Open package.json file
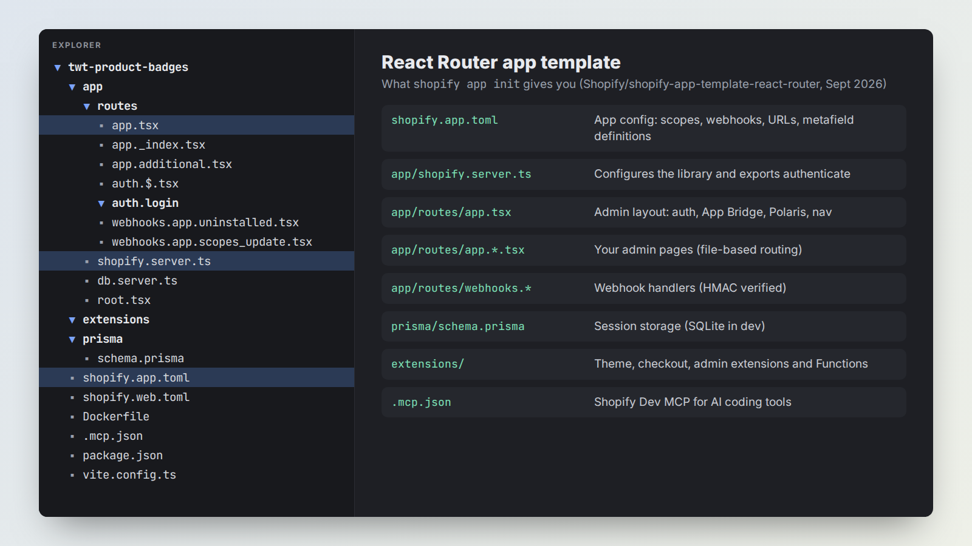The height and width of the screenshot is (546, 972). point(123,456)
